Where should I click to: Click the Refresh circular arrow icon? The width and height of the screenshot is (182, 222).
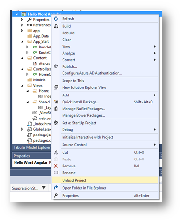point(56,19)
